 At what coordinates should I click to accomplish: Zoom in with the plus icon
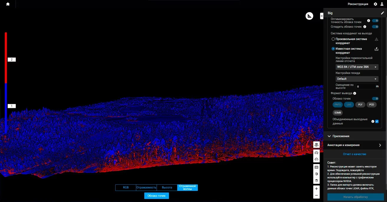(x=317, y=189)
